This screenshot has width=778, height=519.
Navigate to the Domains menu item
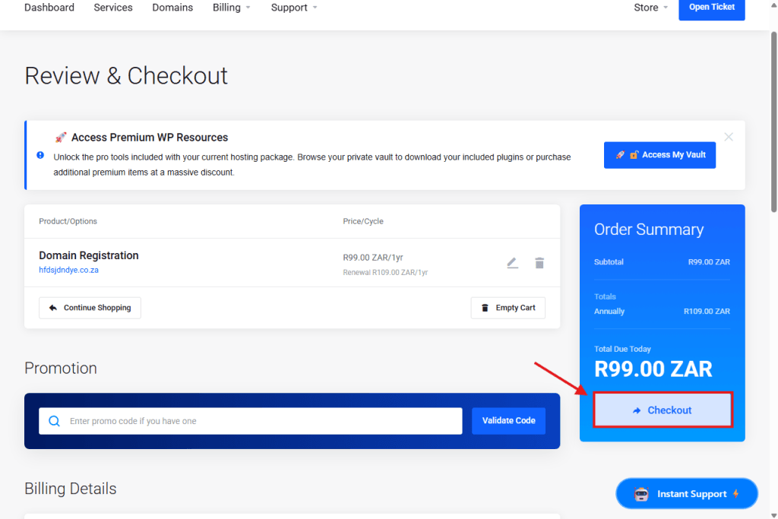172,8
